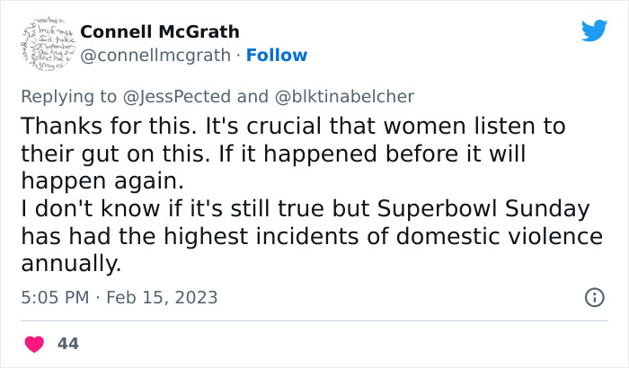Click the word "annually." in the tweet
This screenshot has width=629, height=368.
click(x=69, y=265)
